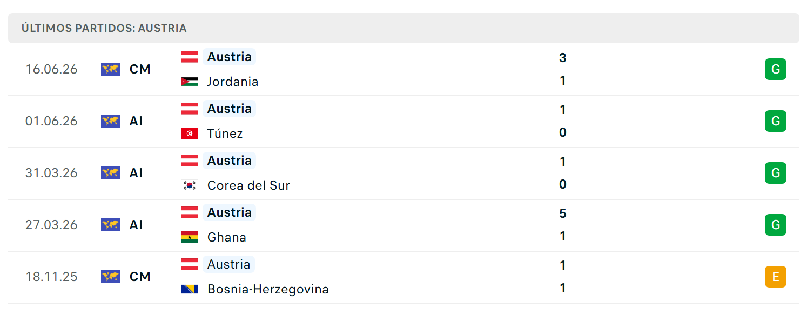Click the world map icon for 18.11.25

(111, 277)
